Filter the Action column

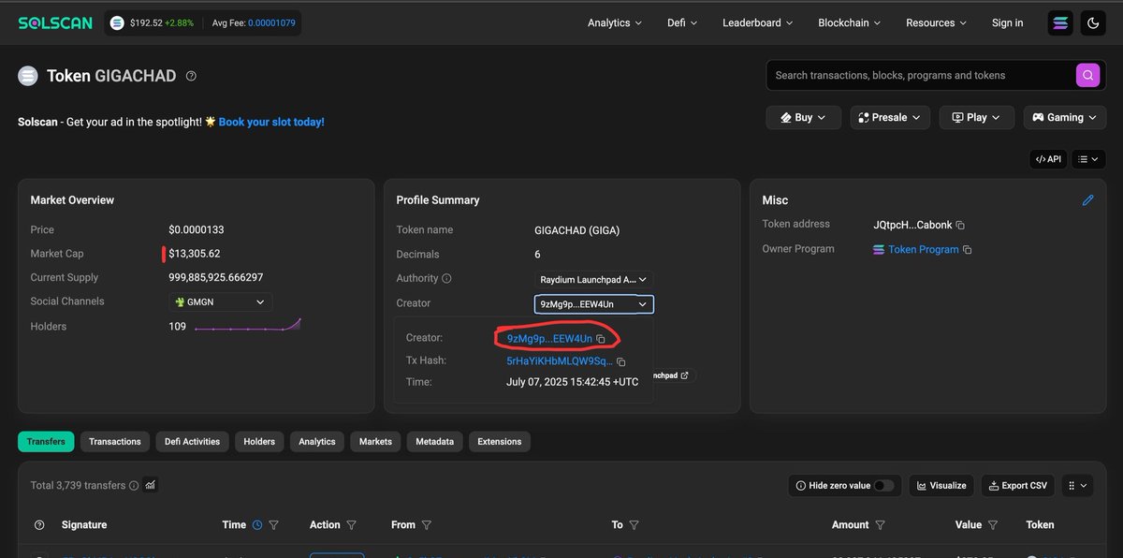pyautogui.click(x=351, y=525)
